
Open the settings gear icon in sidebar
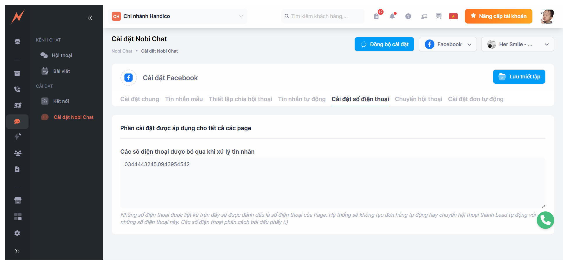tap(17, 233)
